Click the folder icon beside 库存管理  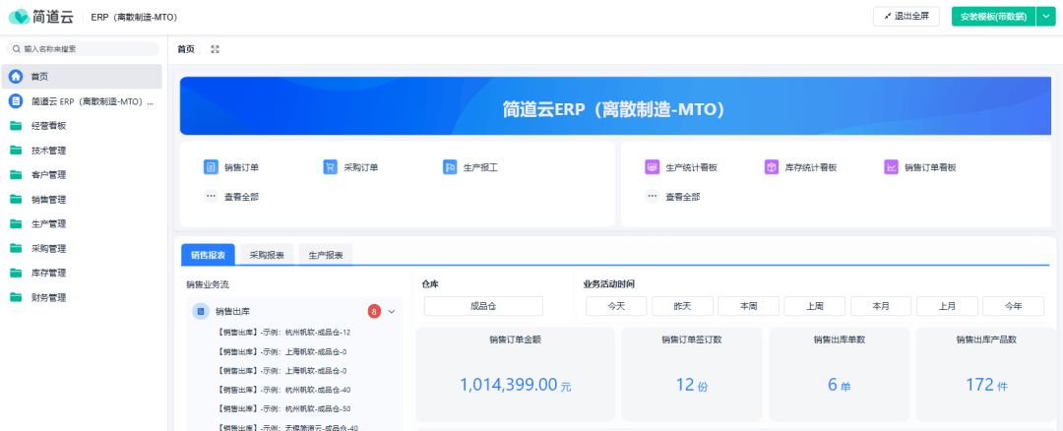16,273
